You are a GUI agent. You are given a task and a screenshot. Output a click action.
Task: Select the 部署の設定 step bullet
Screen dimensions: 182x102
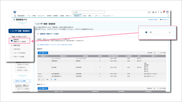pos(12,45)
